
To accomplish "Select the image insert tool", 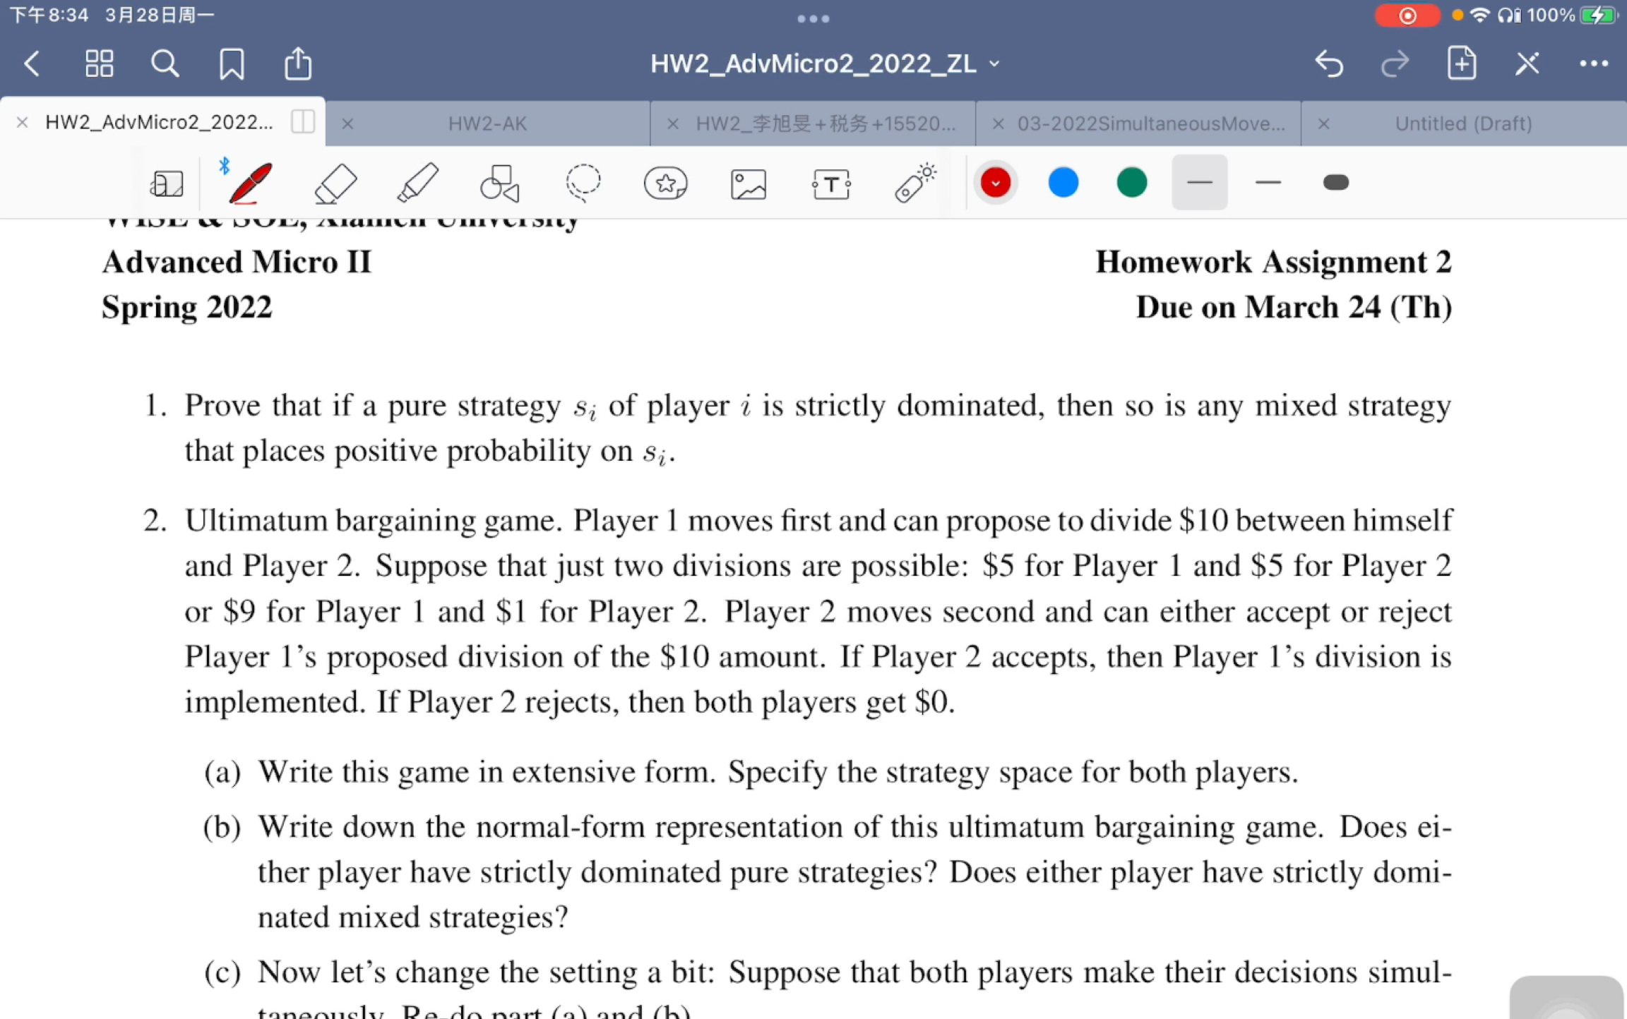I will click(749, 184).
